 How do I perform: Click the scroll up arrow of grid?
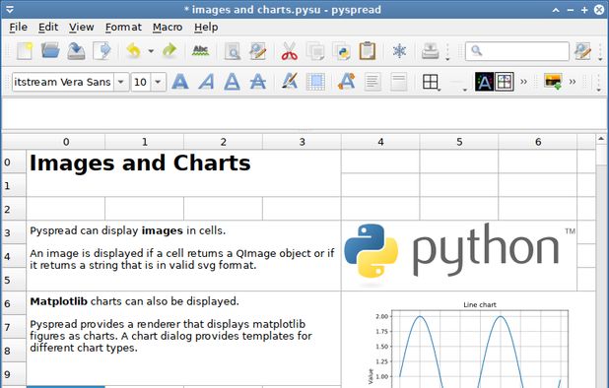point(601,139)
